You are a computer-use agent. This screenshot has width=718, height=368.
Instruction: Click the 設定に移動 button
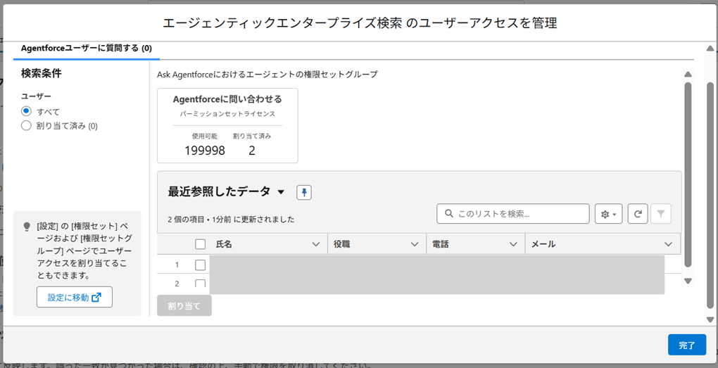pyautogui.click(x=75, y=297)
